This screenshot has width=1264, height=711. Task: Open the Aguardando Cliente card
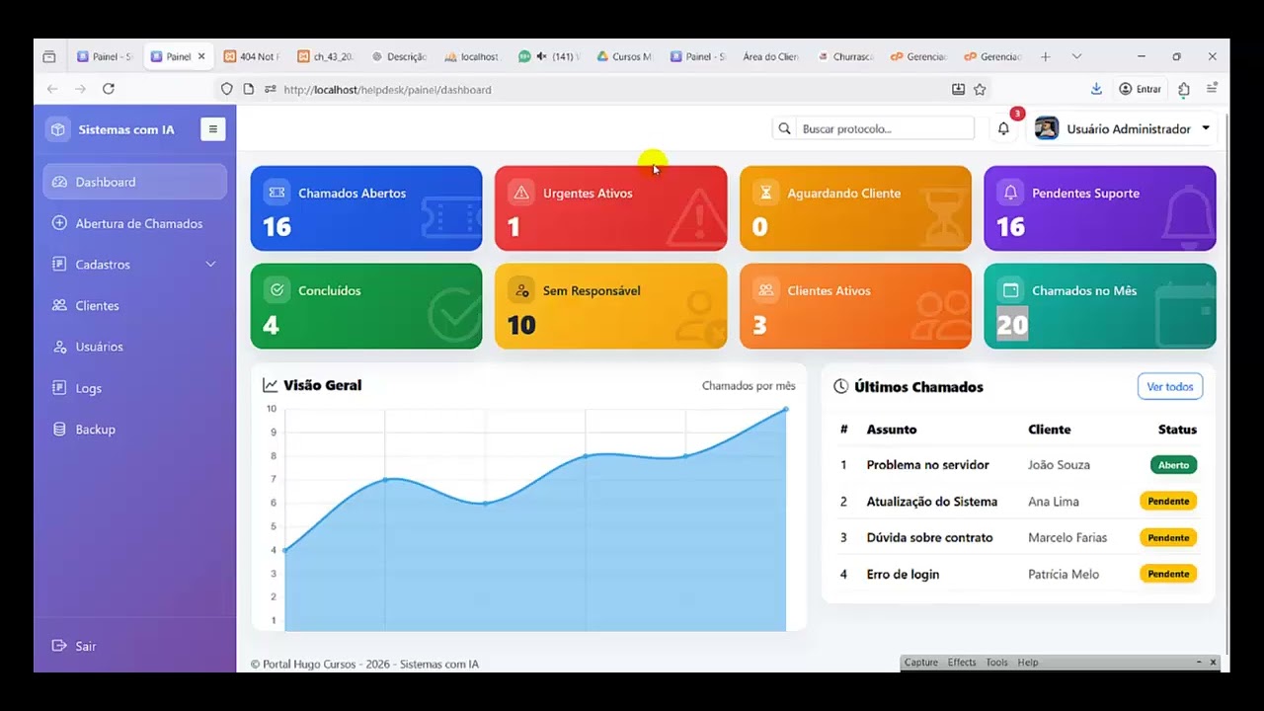coord(855,208)
